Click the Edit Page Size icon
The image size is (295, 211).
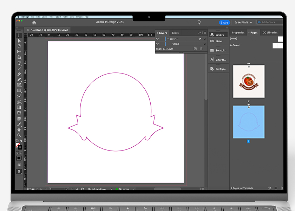pyautogui.click(x=270, y=188)
